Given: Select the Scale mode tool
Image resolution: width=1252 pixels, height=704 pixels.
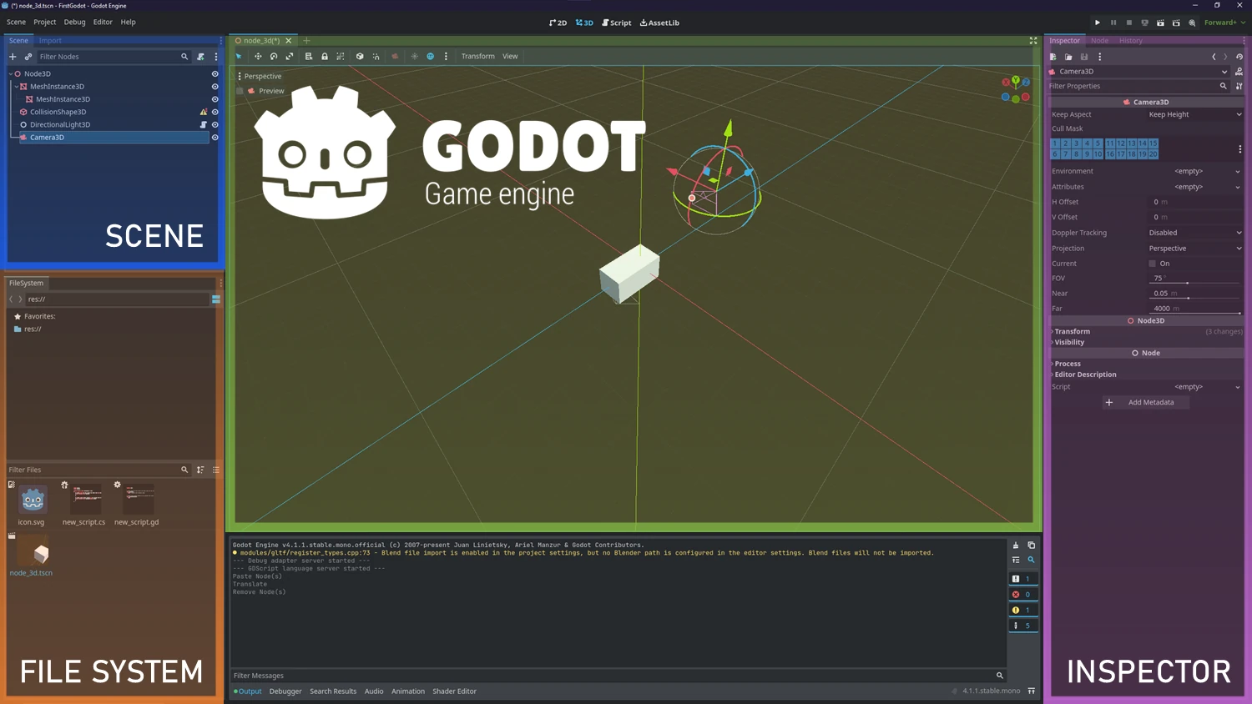Looking at the screenshot, I should tap(290, 57).
